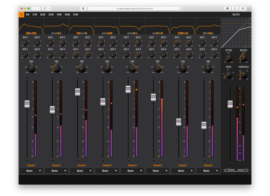Click the Channel 1 name label
270x196 pixels.
pyautogui.click(x=31, y=165)
